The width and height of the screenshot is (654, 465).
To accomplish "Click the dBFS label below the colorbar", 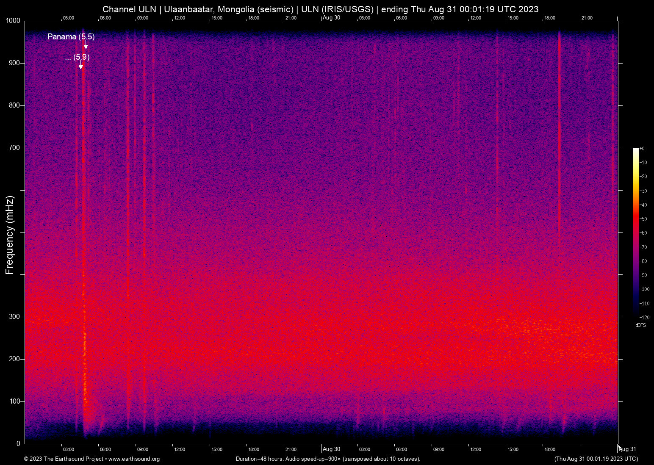I will (640, 325).
